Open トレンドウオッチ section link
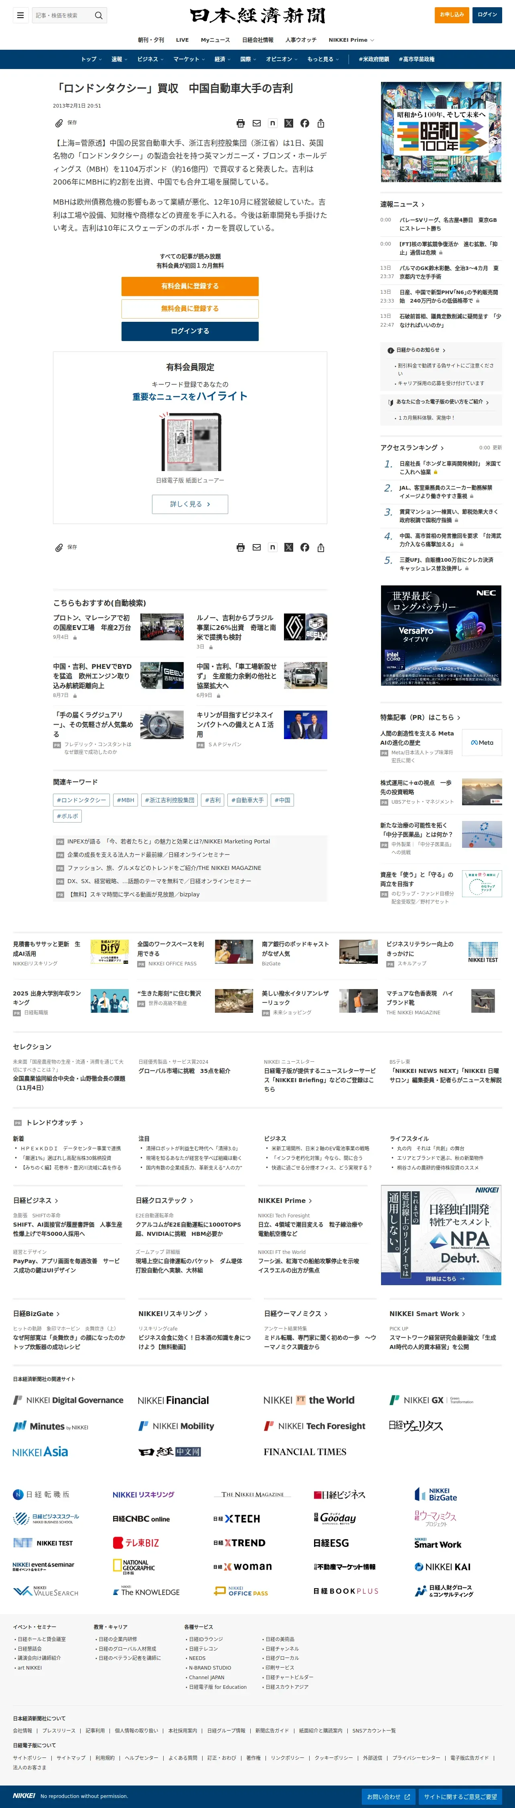 coord(54,1123)
